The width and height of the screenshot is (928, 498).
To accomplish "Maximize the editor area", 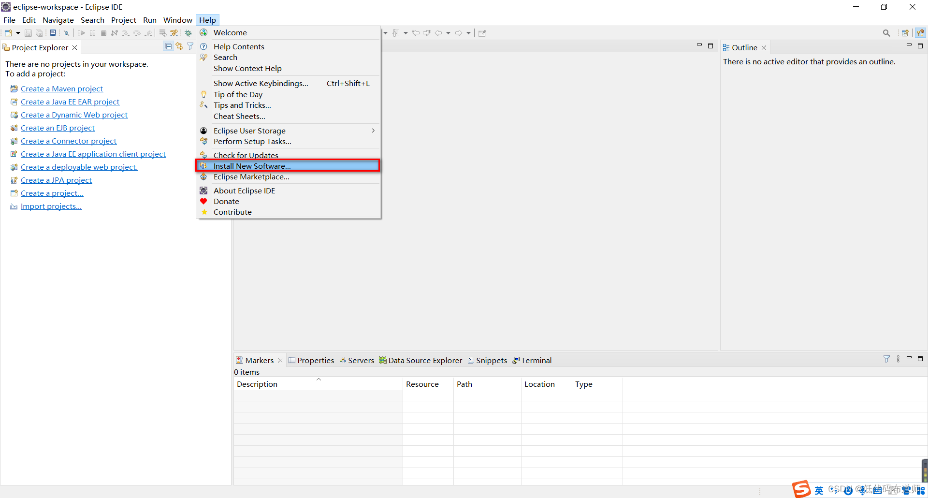I will (x=710, y=46).
